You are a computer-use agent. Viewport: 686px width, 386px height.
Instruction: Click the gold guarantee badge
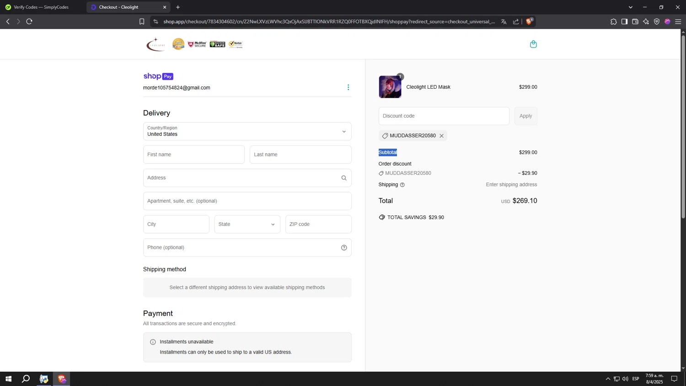coord(178,44)
